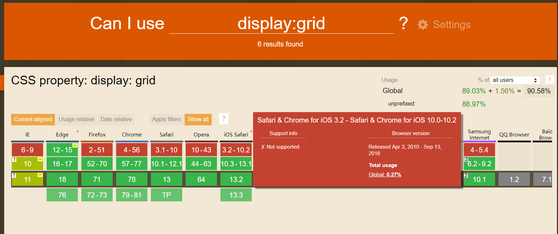This screenshot has height=234, width=558.
Task: Open the all users dropdown
Action: tap(515, 80)
